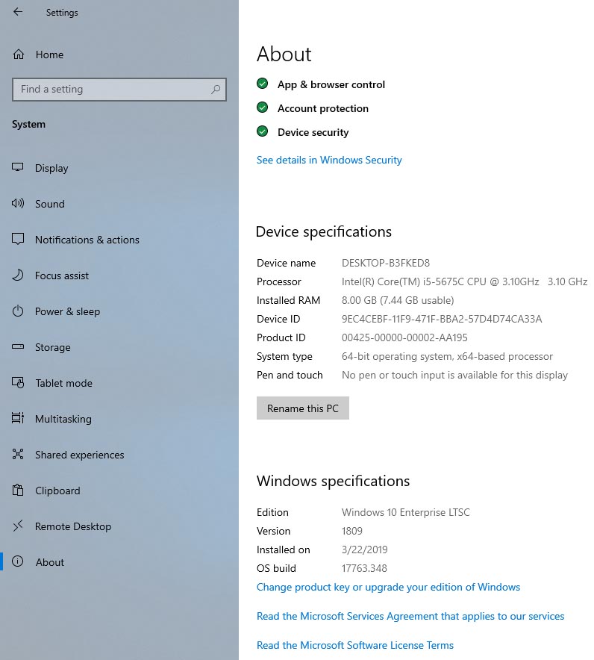
Task: Click the Sound speaker icon
Action: pos(18,203)
